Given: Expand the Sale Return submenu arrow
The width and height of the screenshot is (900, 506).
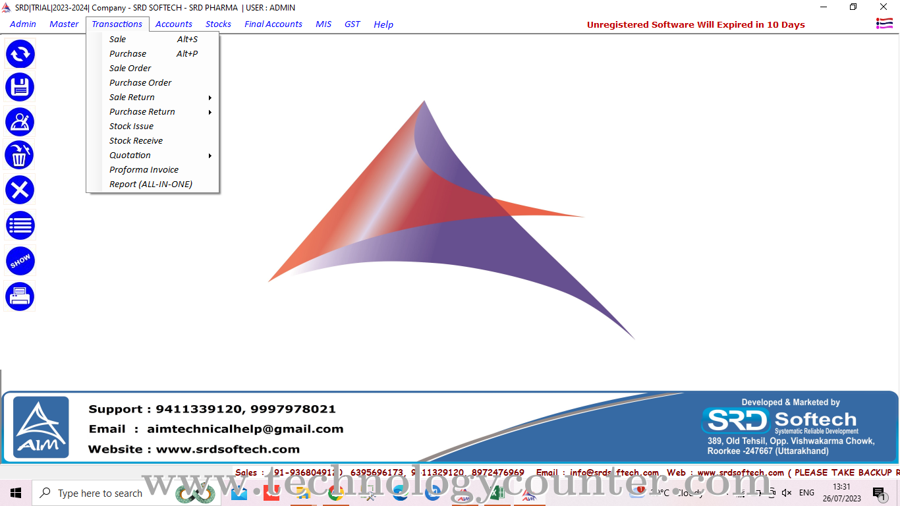Looking at the screenshot, I should click(210, 98).
